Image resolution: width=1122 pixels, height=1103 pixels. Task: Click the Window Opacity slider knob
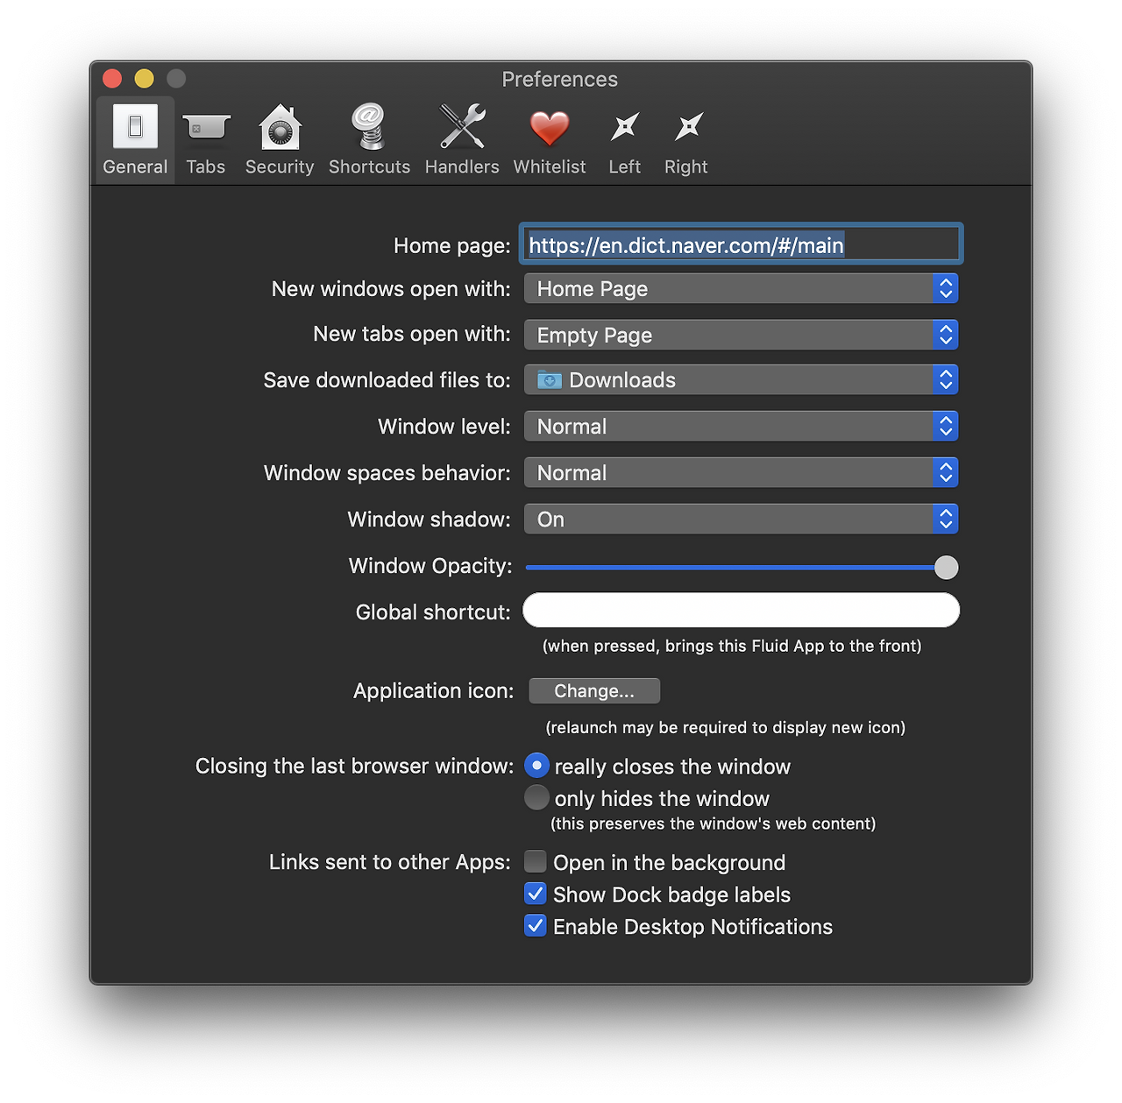pyautogui.click(x=946, y=568)
